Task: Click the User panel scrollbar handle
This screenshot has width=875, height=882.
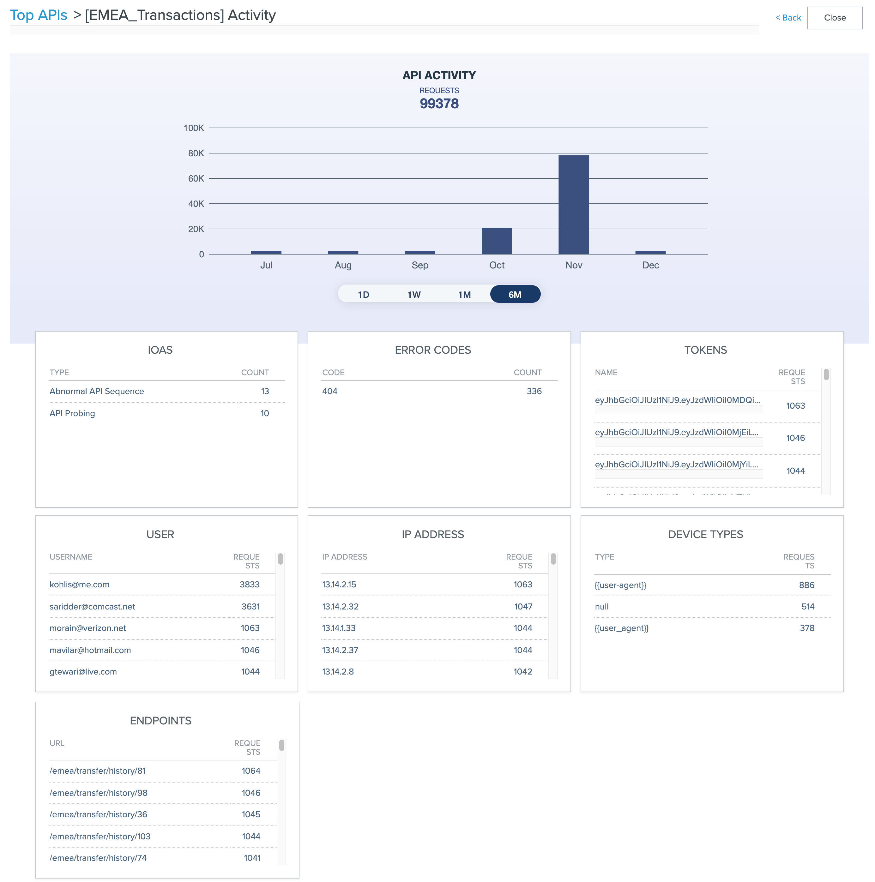Action: pyautogui.click(x=281, y=559)
